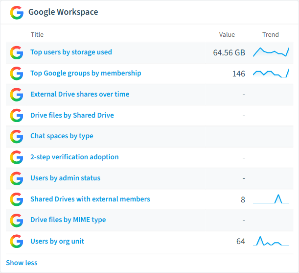Click the Google Workspace header logo
Screen dimensions: 299x273
coord(17,12)
